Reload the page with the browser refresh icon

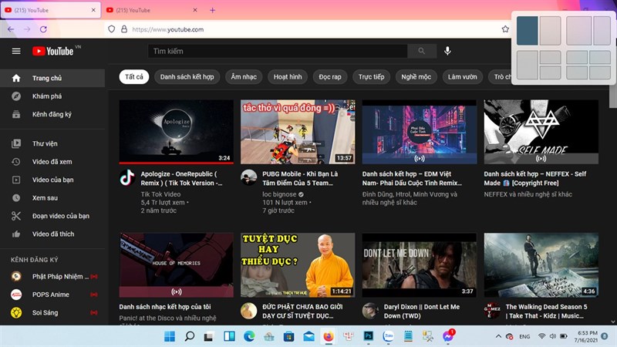click(43, 29)
